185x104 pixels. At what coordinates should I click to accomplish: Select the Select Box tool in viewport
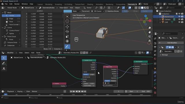pyautogui.click(x=67, y=16)
